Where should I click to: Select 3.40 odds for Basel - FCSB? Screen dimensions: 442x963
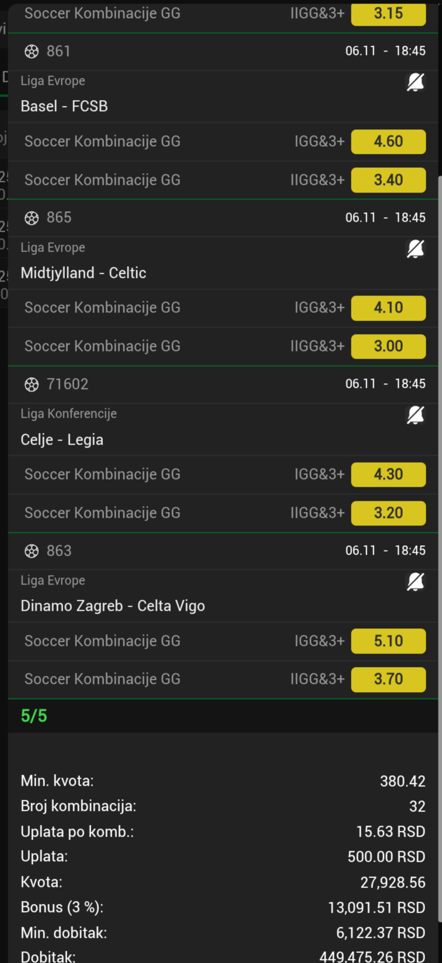pyautogui.click(x=388, y=180)
